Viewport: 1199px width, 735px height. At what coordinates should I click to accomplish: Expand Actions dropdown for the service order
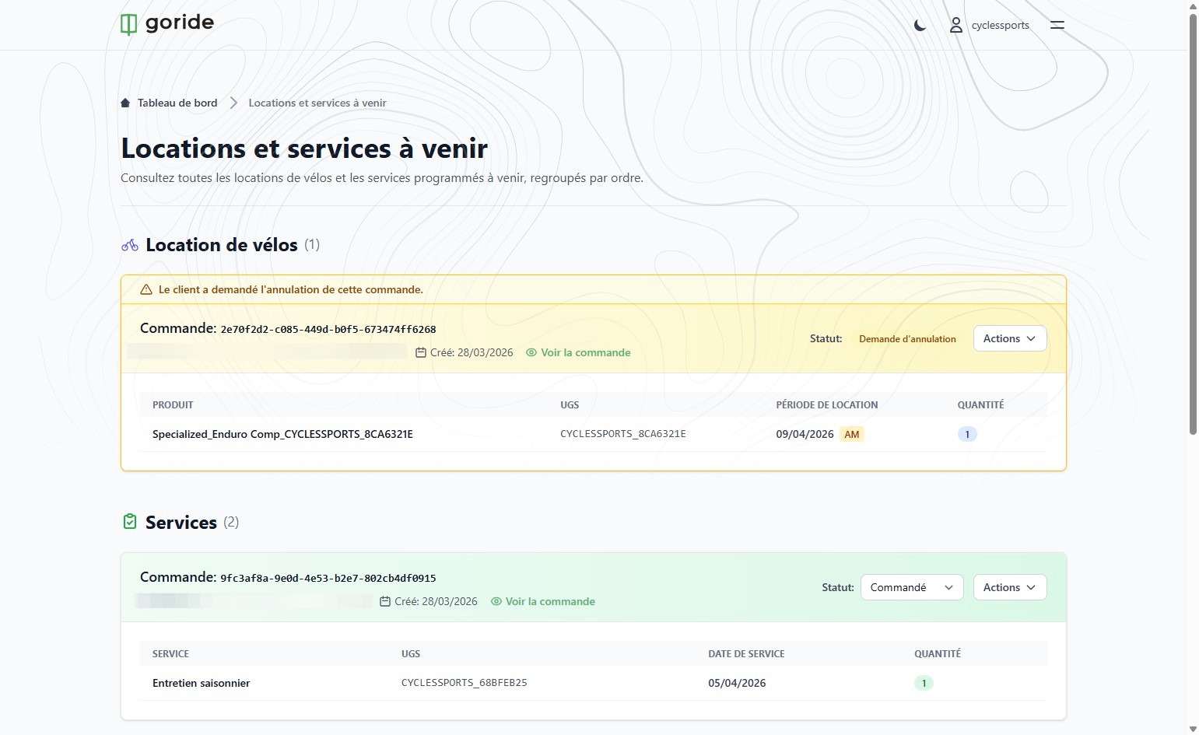pos(1009,587)
